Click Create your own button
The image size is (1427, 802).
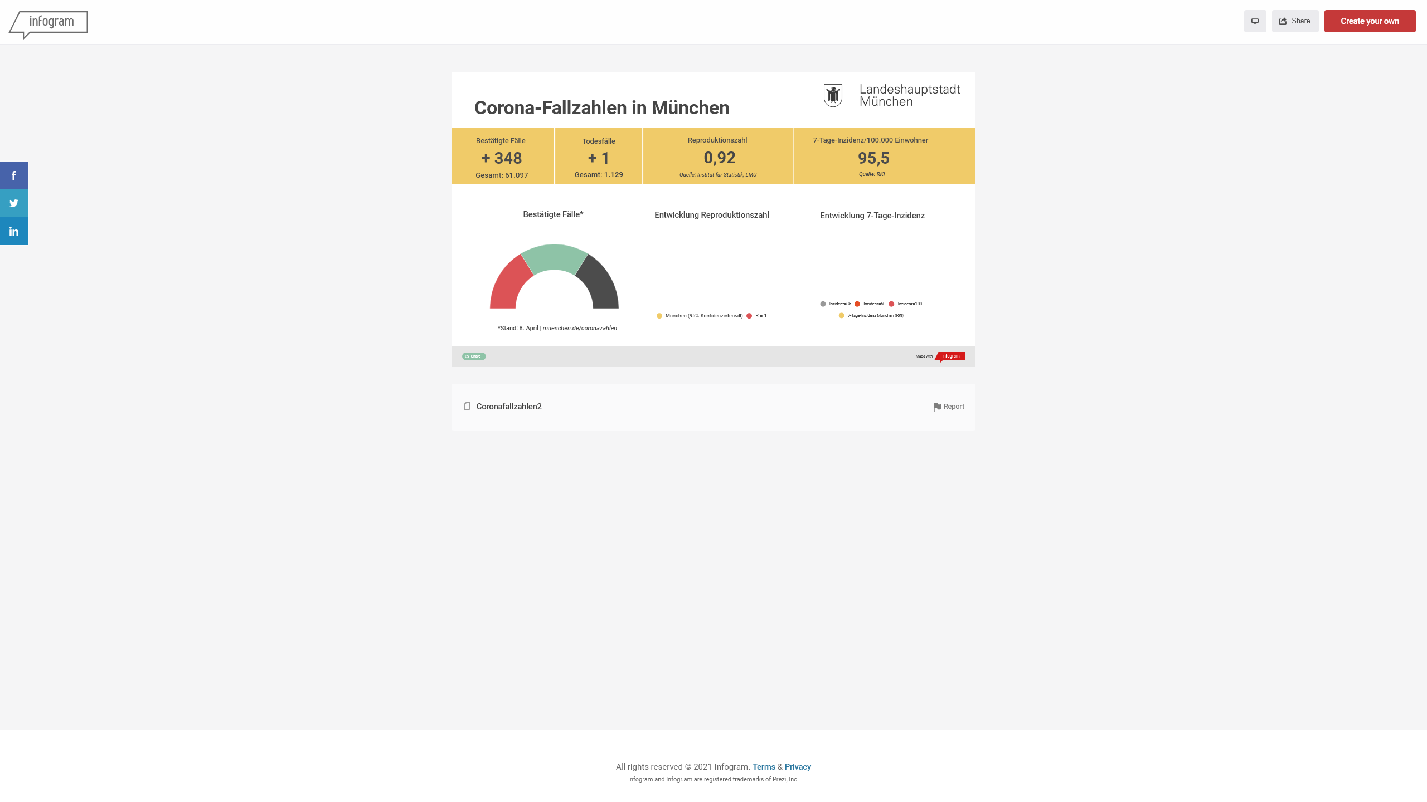click(1370, 21)
